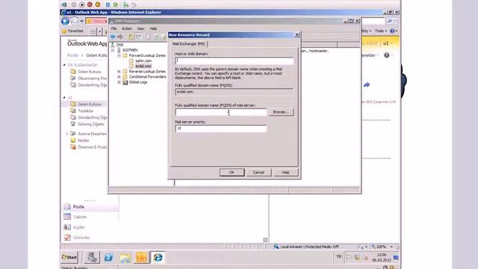Collapse the Forward Lookup Zones node
This screenshot has width=478, height=269.
tap(119, 55)
